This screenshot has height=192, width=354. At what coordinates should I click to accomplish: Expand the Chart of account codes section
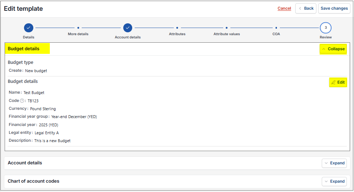334,181
